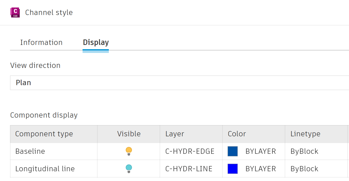Image resolution: width=349 pixels, height=181 pixels.
Task: Click the Civil 3D app icon
Action: click(x=15, y=12)
